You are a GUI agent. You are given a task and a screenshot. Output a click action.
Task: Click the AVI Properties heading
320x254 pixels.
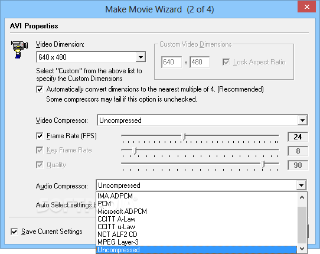[34, 26]
